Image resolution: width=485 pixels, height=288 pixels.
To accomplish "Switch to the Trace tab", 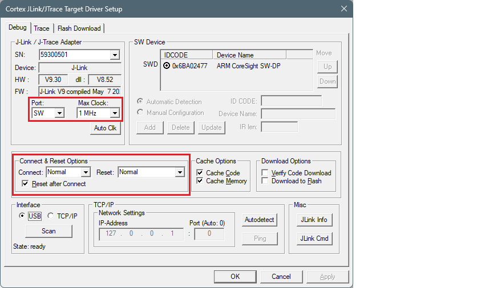I will click(x=42, y=28).
